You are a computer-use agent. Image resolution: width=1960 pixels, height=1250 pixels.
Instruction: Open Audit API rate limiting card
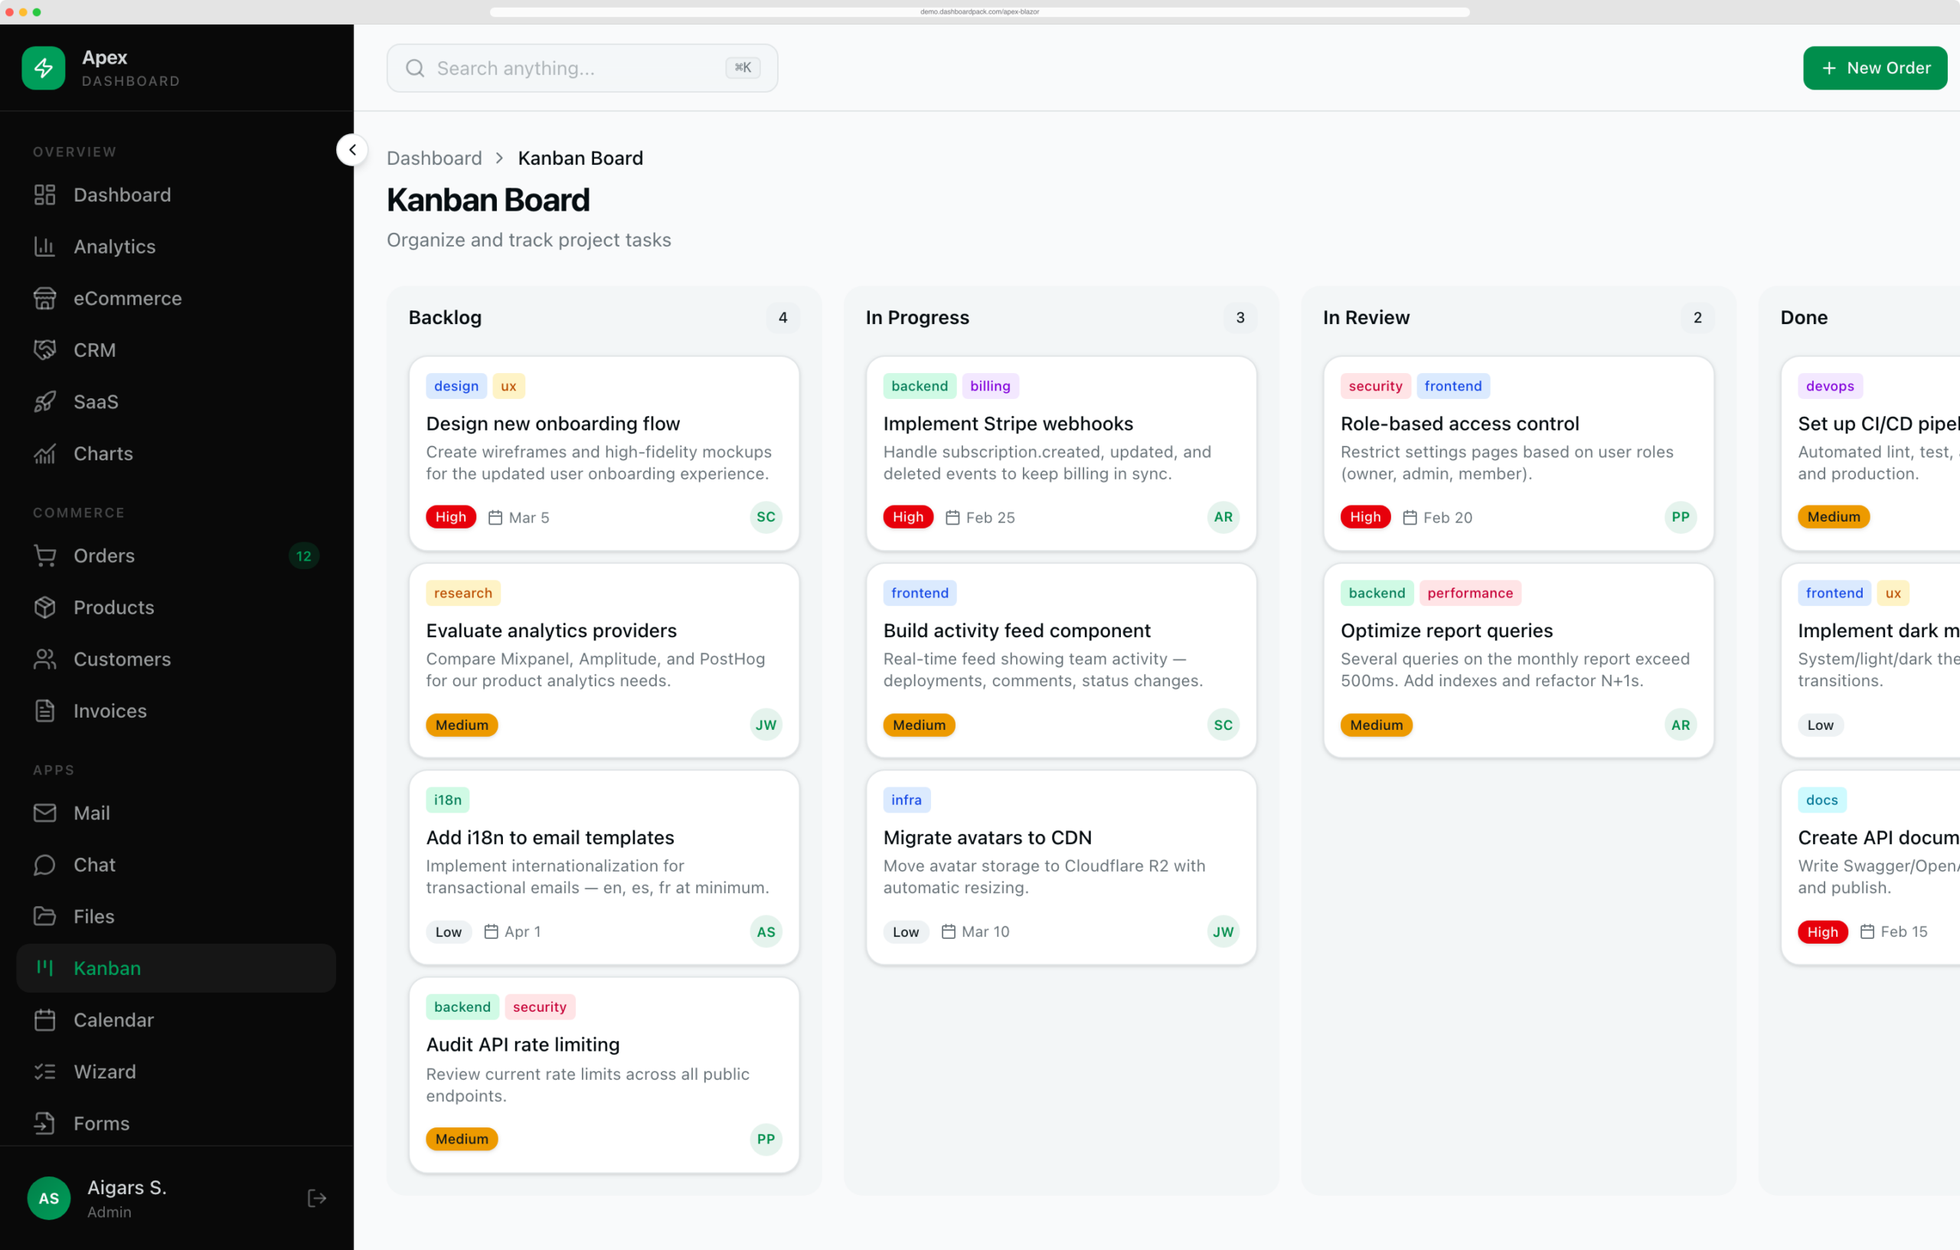pos(604,1074)
